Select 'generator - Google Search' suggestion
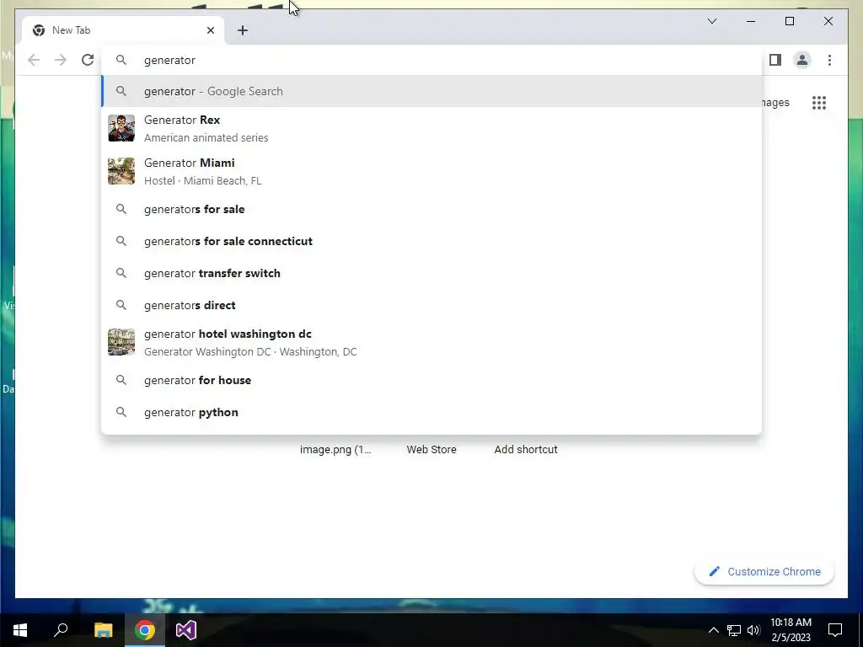863x647 pixels. click(x=432, y=91)
